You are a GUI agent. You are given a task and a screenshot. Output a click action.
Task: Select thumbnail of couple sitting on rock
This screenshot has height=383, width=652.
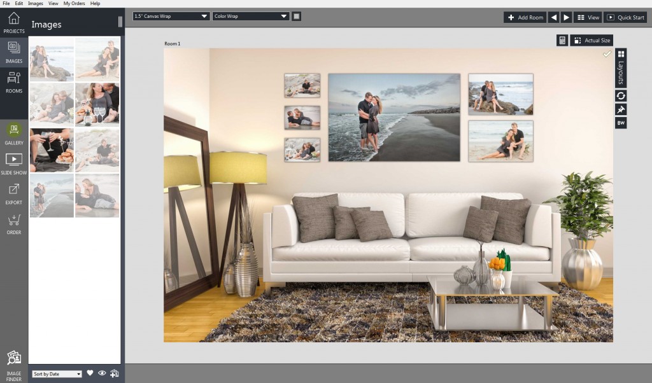[x=52, y=59]
